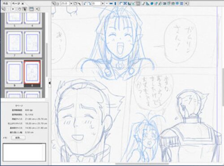The image size is (224, 166).
Task: Collapse the side panel with the black arrow
Action: (x=50, y=83)
